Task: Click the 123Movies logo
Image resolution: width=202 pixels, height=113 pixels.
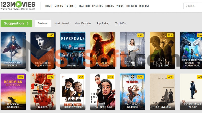Action: (x=18, y=5)
